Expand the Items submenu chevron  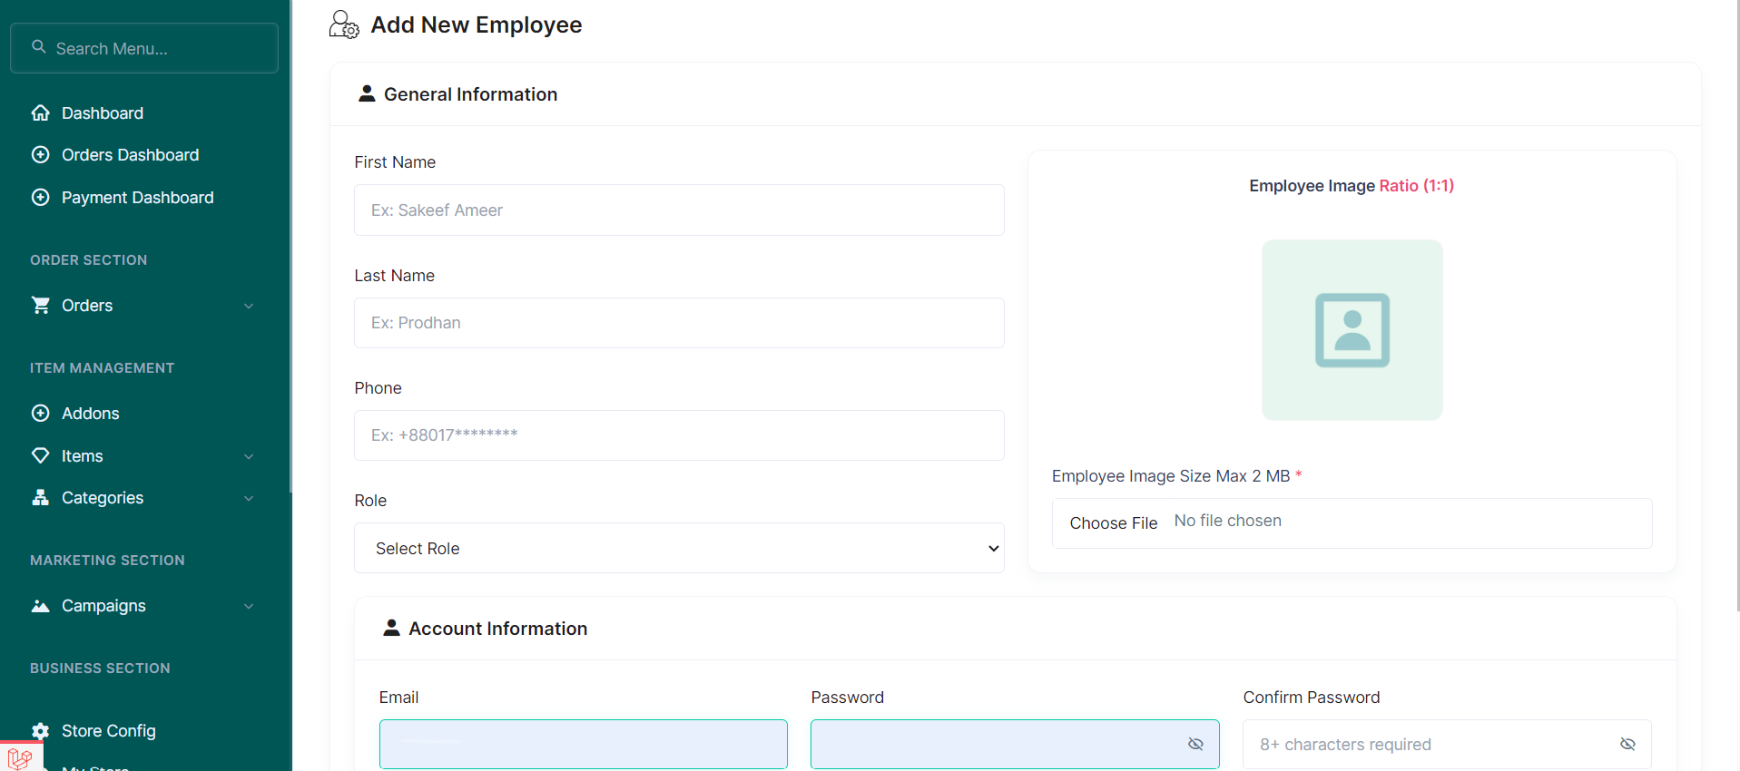pyautogui.click(x=249, y=457)
